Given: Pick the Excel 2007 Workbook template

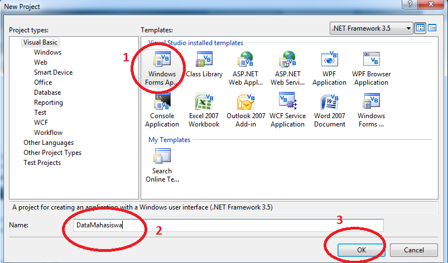Looking at the screenshot, I should click(204, 110).
